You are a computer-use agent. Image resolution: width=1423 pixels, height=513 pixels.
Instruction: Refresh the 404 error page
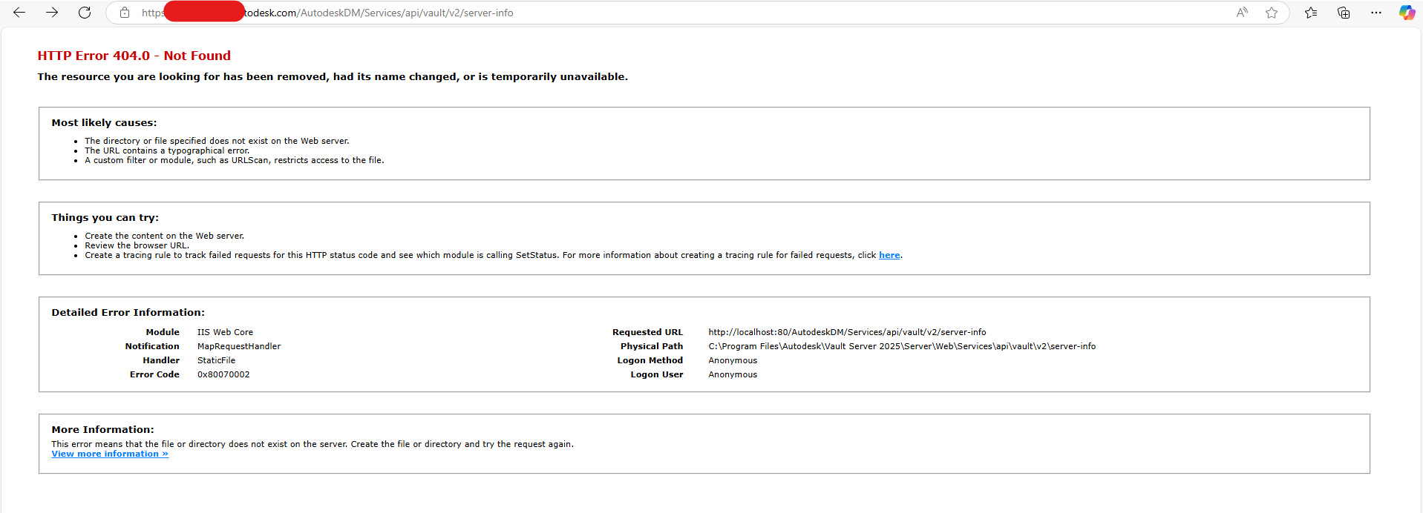[85, 13]
